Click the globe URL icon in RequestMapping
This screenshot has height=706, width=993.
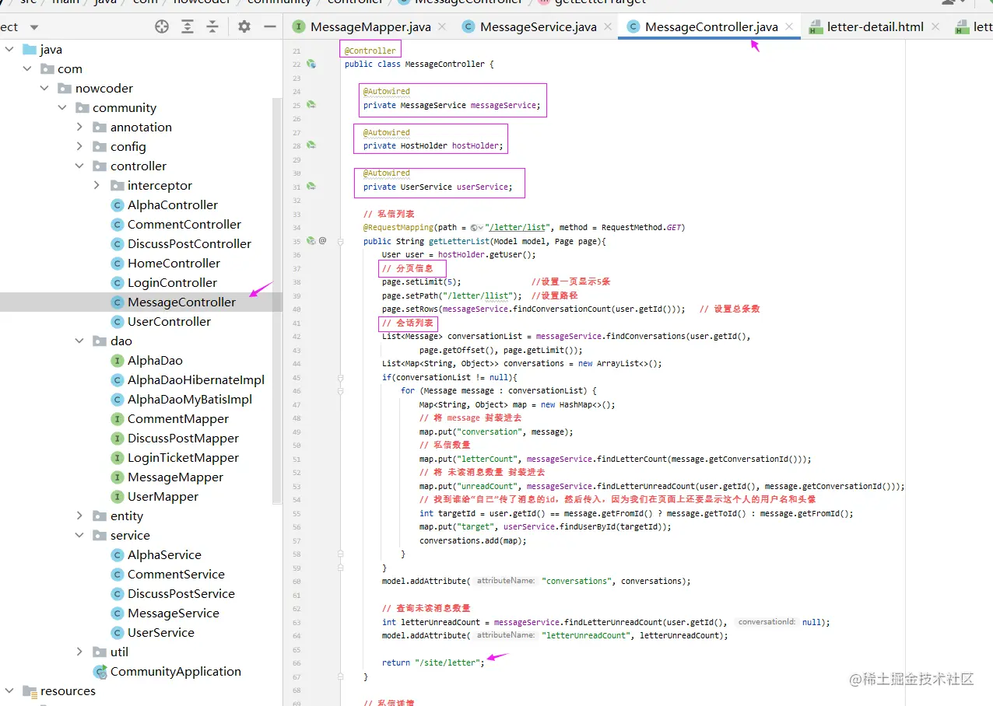tap(474, 228)
